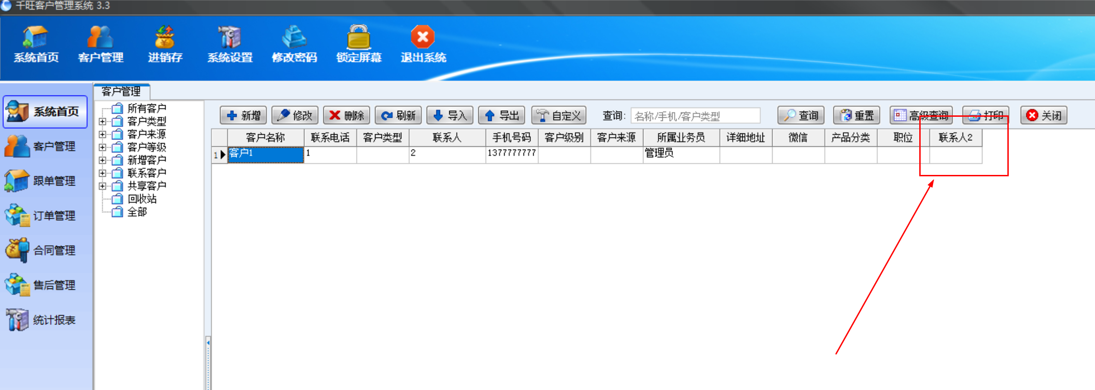Image resolution: width=1095 pixels, height=390 pixels.
Task: Click the 导出 export button
Action: pyautogui.click(x=501, y=115)
